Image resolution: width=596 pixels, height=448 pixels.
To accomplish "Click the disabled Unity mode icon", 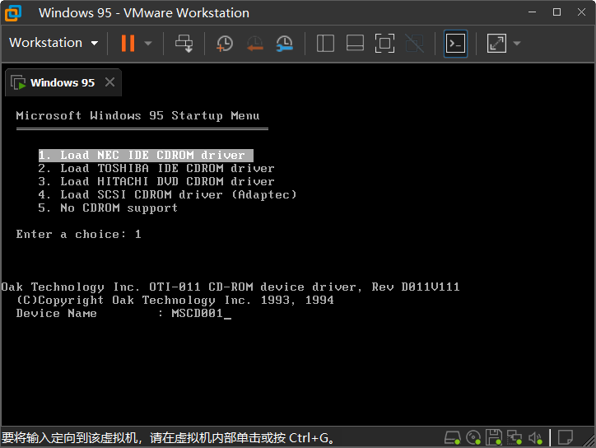I will tap(414, 43).
